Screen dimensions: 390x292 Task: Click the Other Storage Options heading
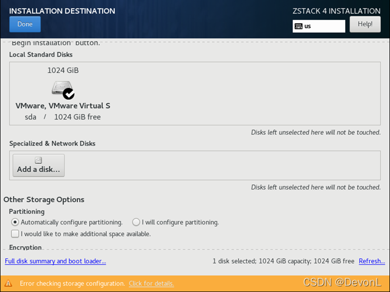click(44, 200)
